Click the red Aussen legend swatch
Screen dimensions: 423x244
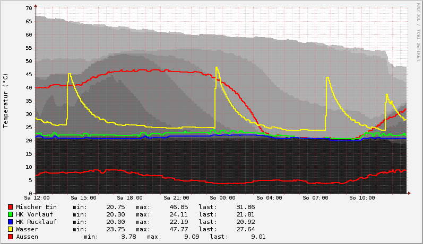[x=10, y=237]
